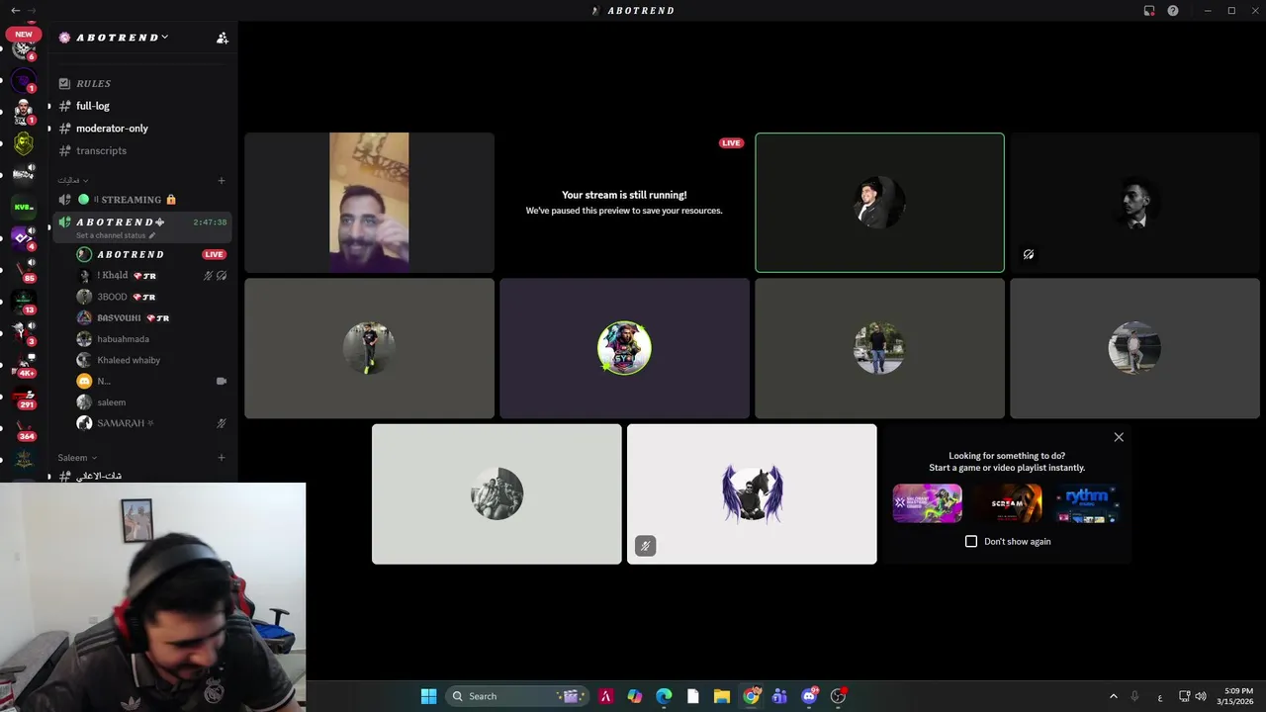The image size is (1266, 712).
Task: Select the webcam video tile of smiling man
Action: pyautogui.click(x=369, y=203)
